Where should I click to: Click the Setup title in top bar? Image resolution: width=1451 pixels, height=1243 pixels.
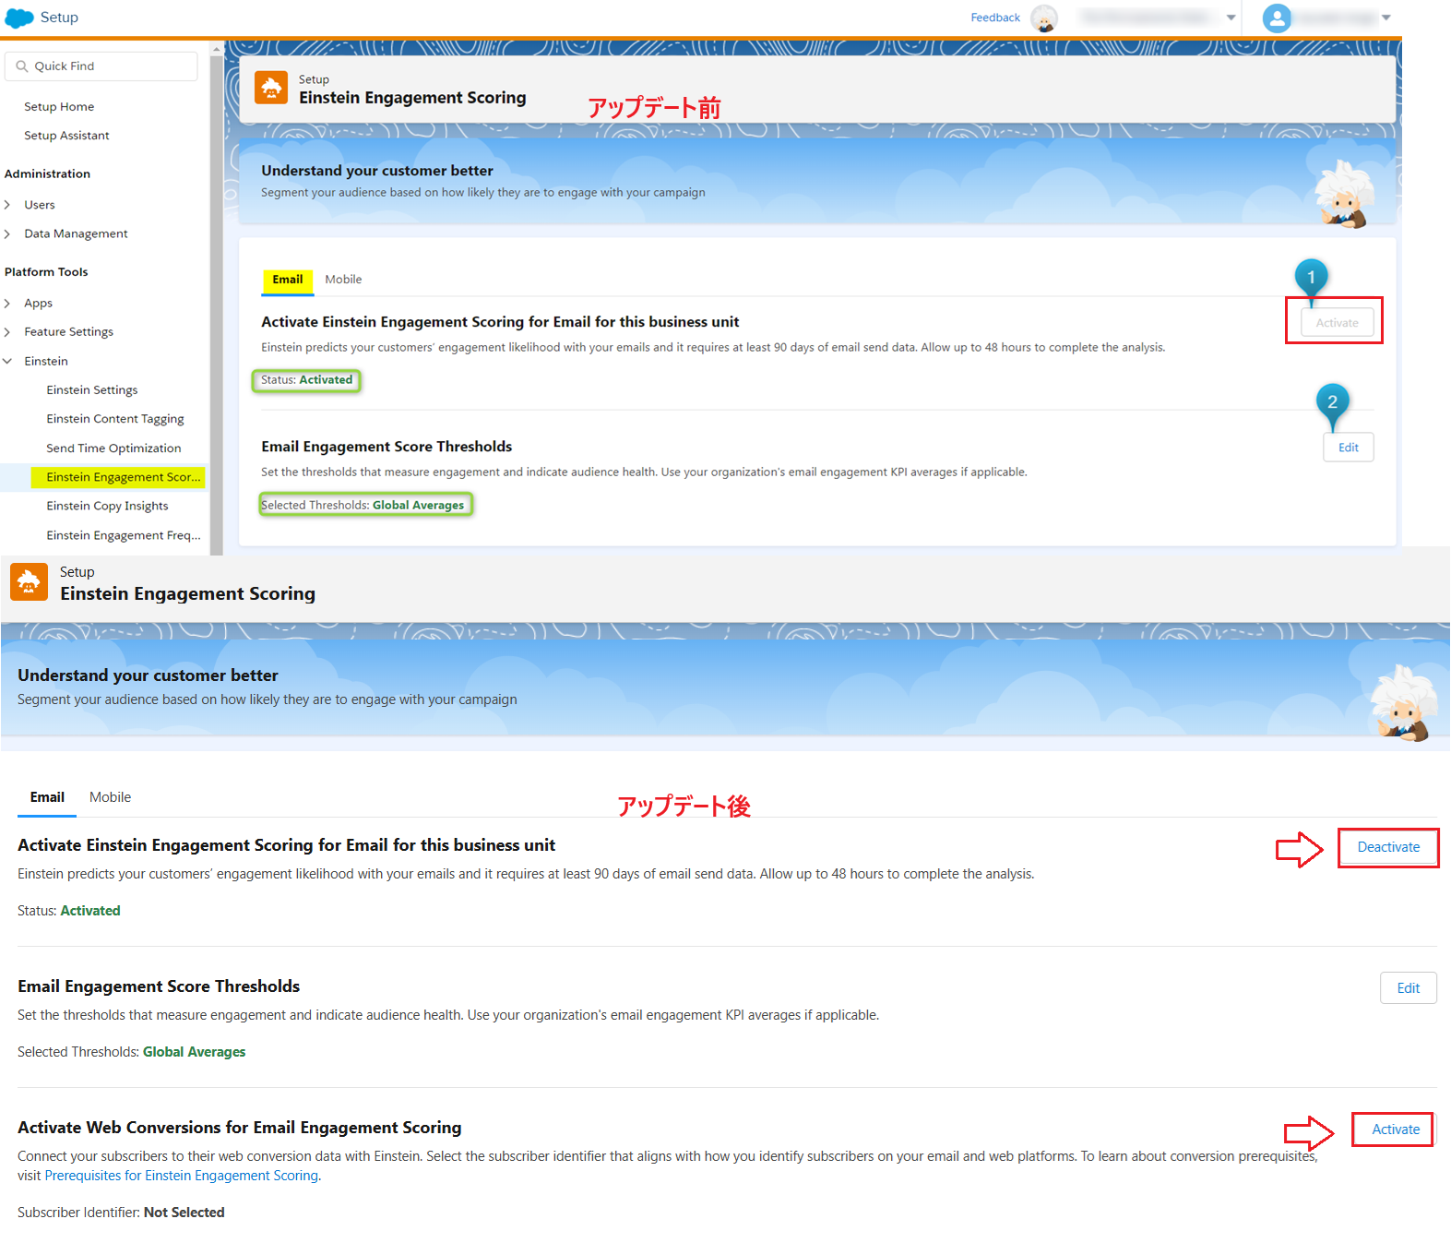(x=59, y=18)
